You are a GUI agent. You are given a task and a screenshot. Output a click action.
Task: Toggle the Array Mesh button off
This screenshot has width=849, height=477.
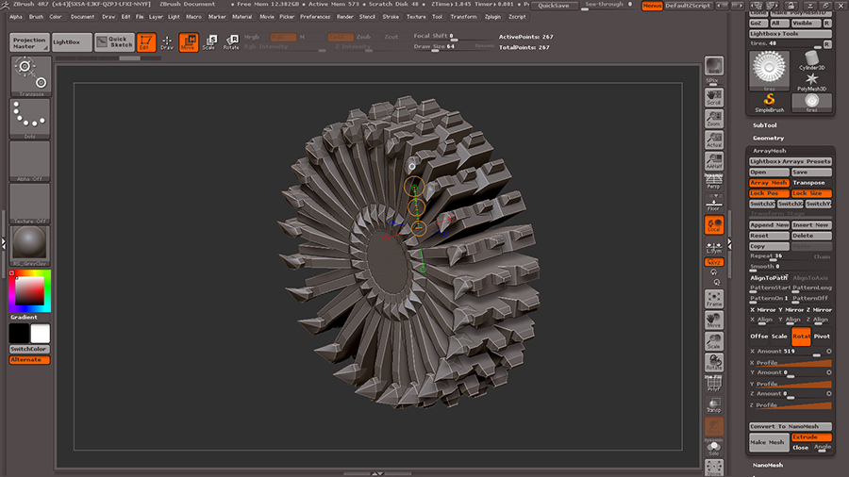point(769,183)
